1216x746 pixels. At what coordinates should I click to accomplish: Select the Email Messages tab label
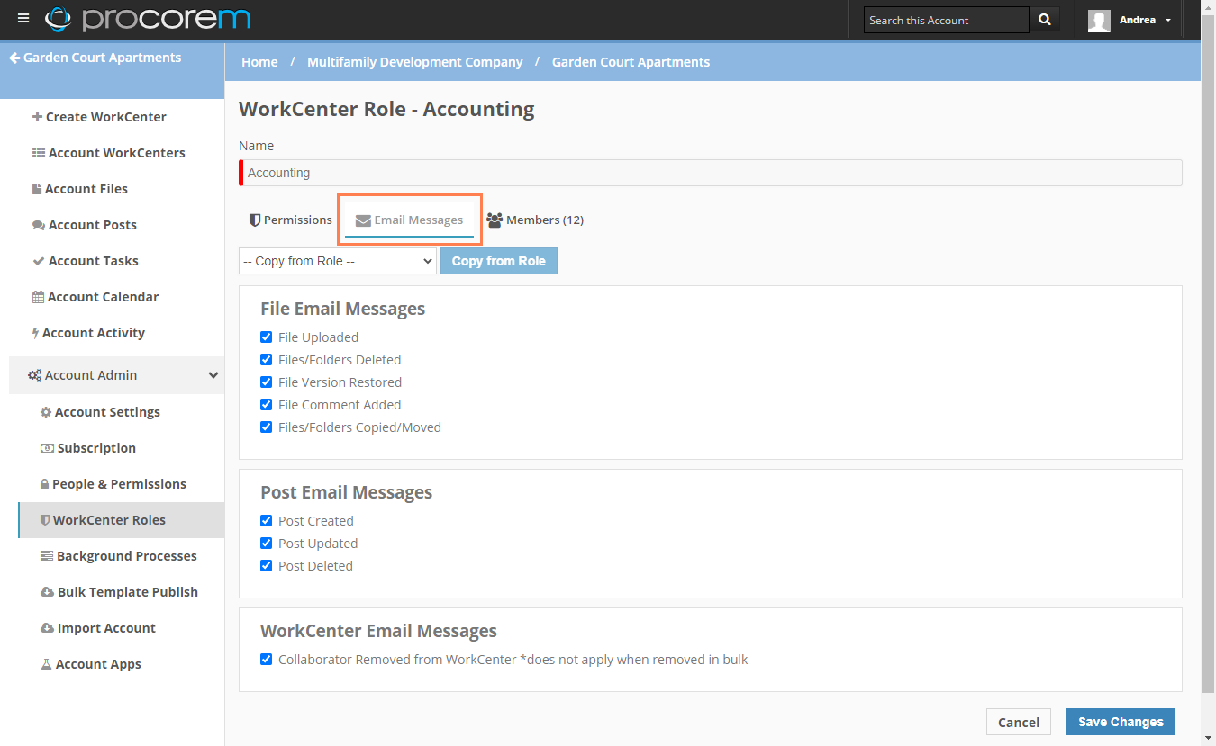click(x=419, y=220)
